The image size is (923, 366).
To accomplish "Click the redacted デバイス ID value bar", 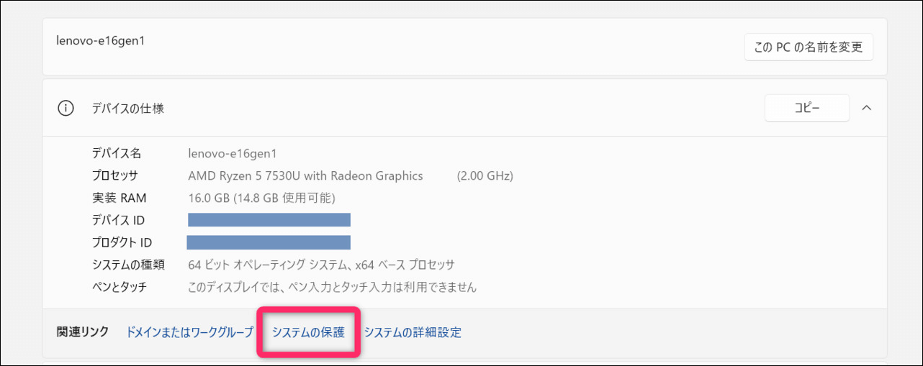I will [269, 220].
